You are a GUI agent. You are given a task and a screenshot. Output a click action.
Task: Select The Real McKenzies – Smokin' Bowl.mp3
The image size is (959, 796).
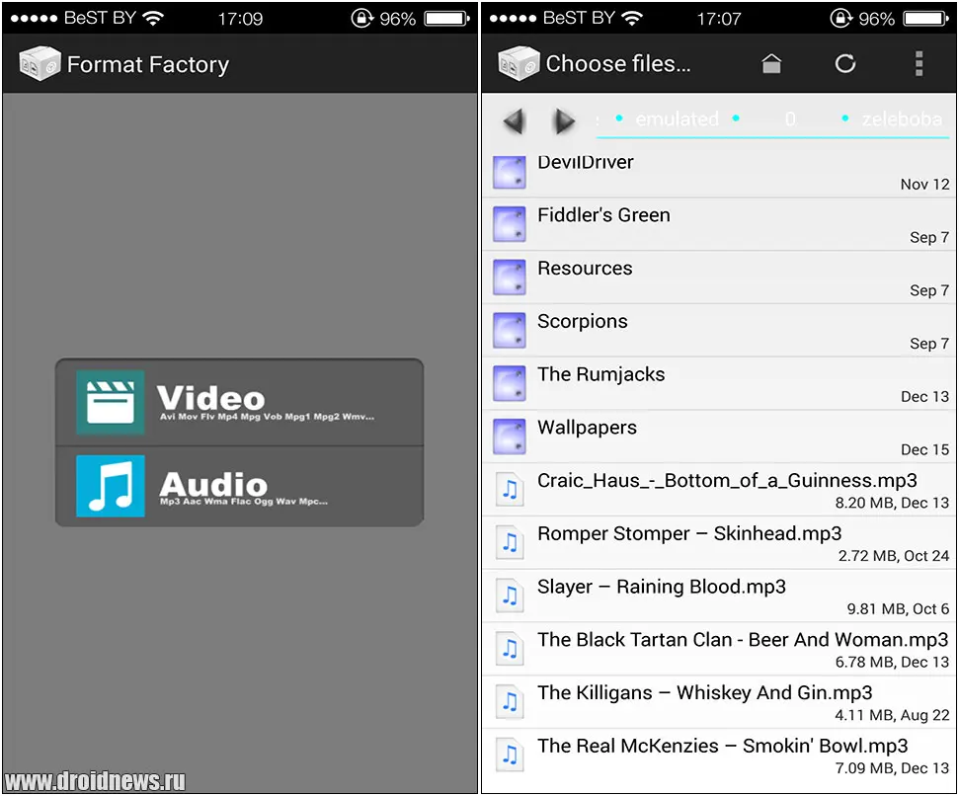719,756
